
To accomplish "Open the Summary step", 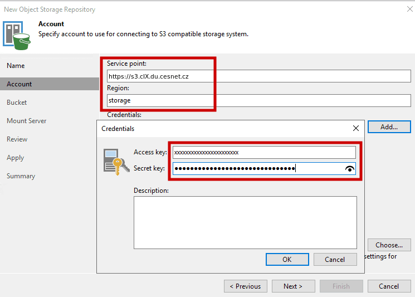I will 21,176.
